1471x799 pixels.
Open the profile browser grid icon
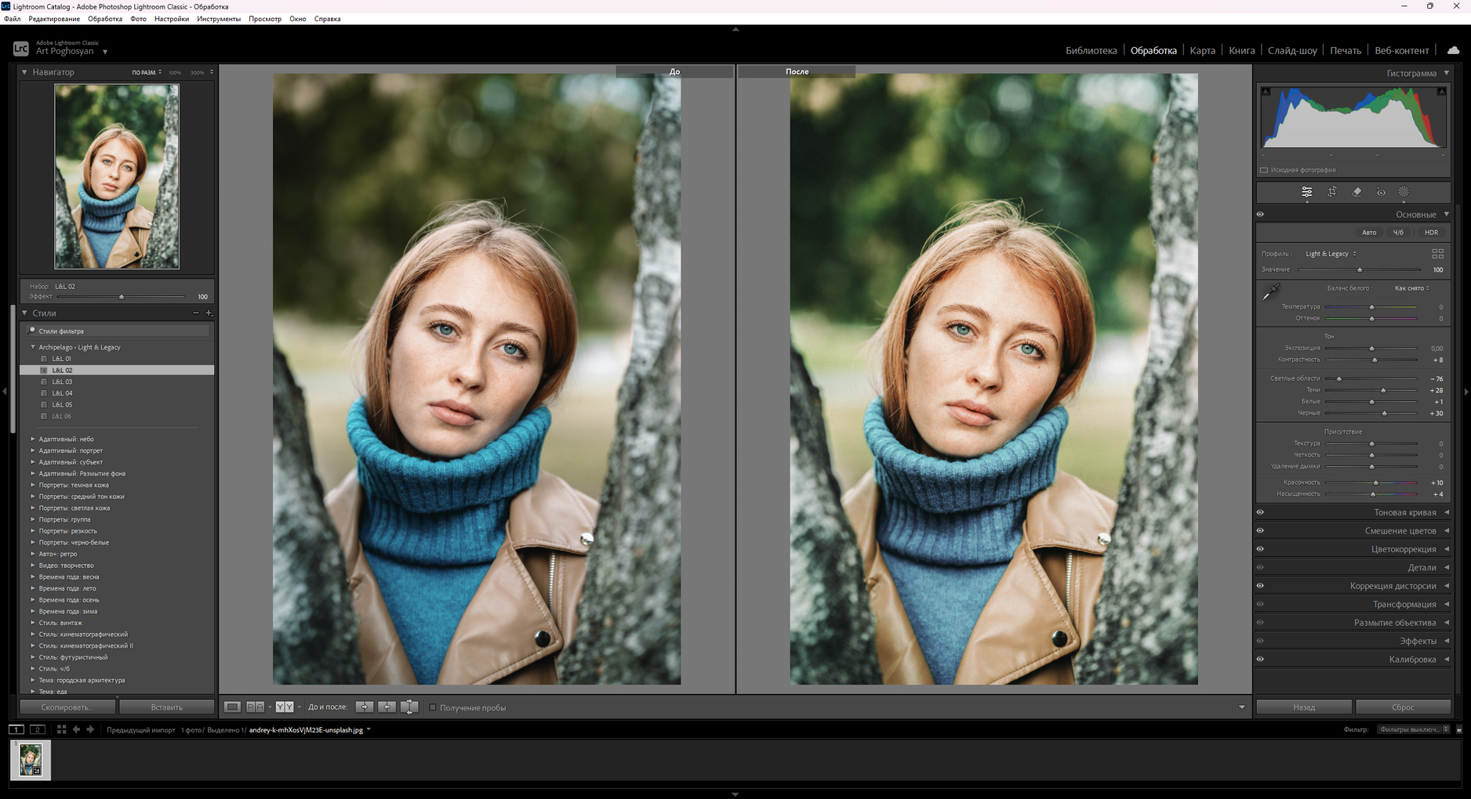click(x=1437, y=254)
